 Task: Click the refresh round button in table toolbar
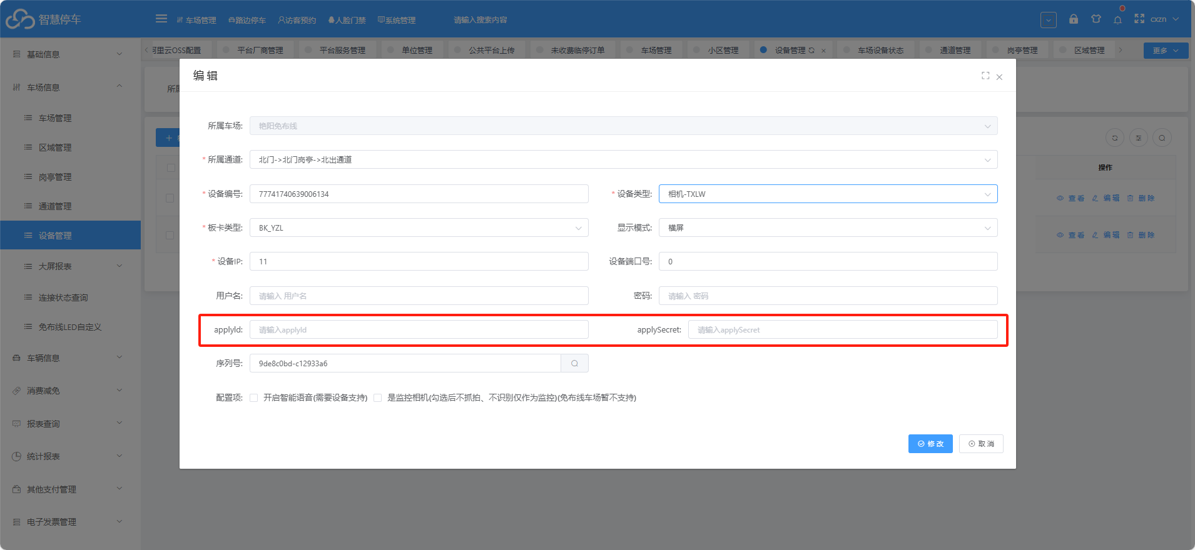1115,138
